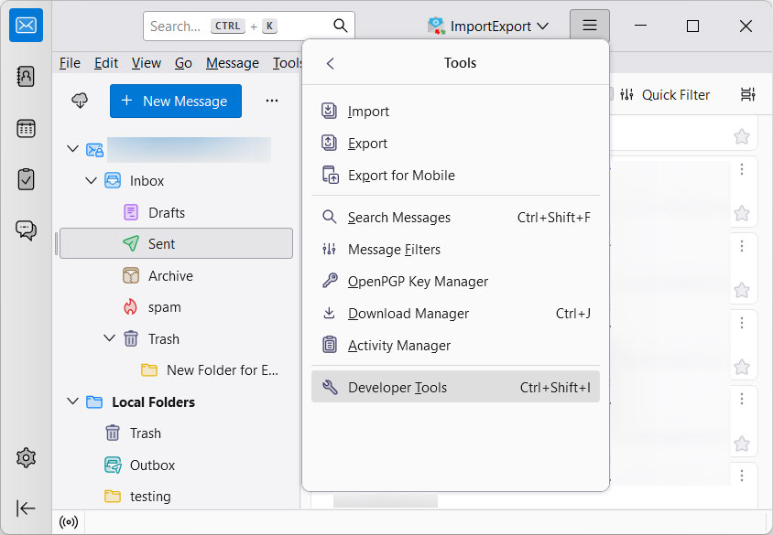Click the Get Messages cloud icon

[x=80, y=101]
